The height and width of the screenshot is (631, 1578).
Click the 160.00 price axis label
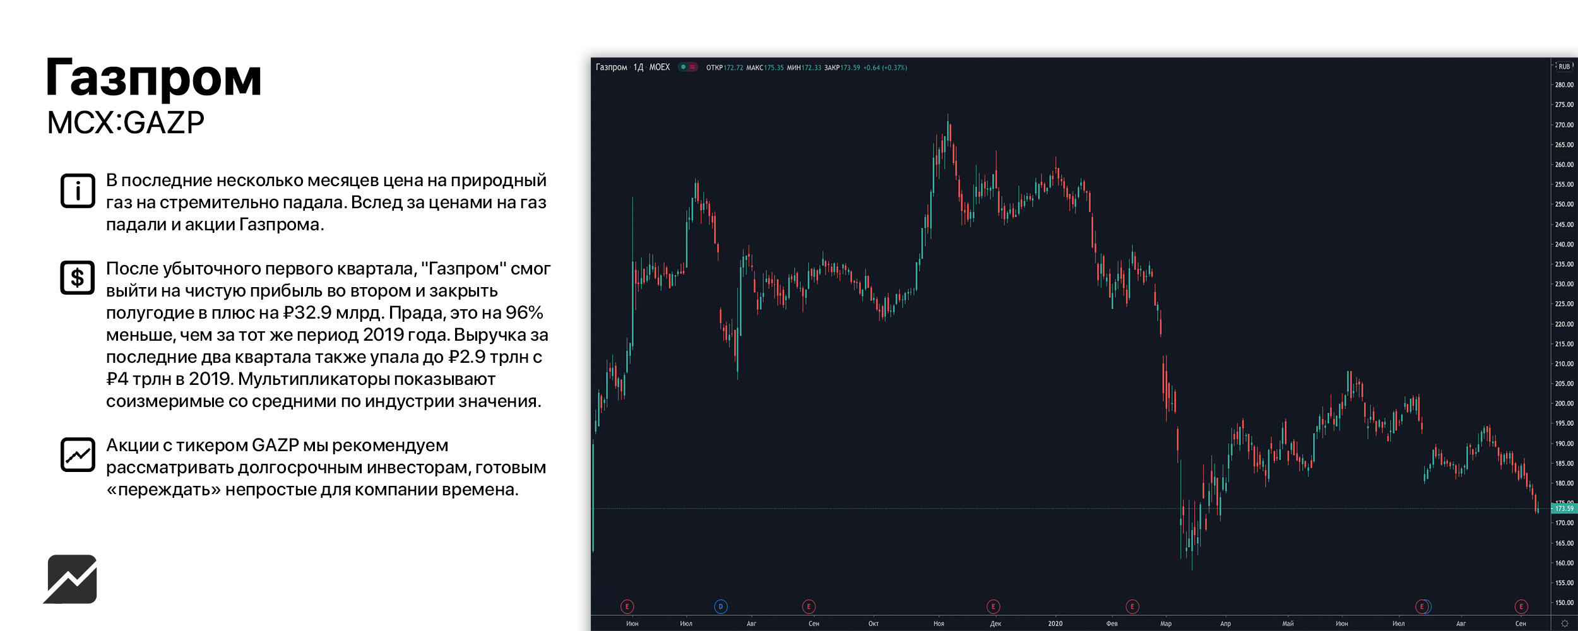pos(1564,563)
